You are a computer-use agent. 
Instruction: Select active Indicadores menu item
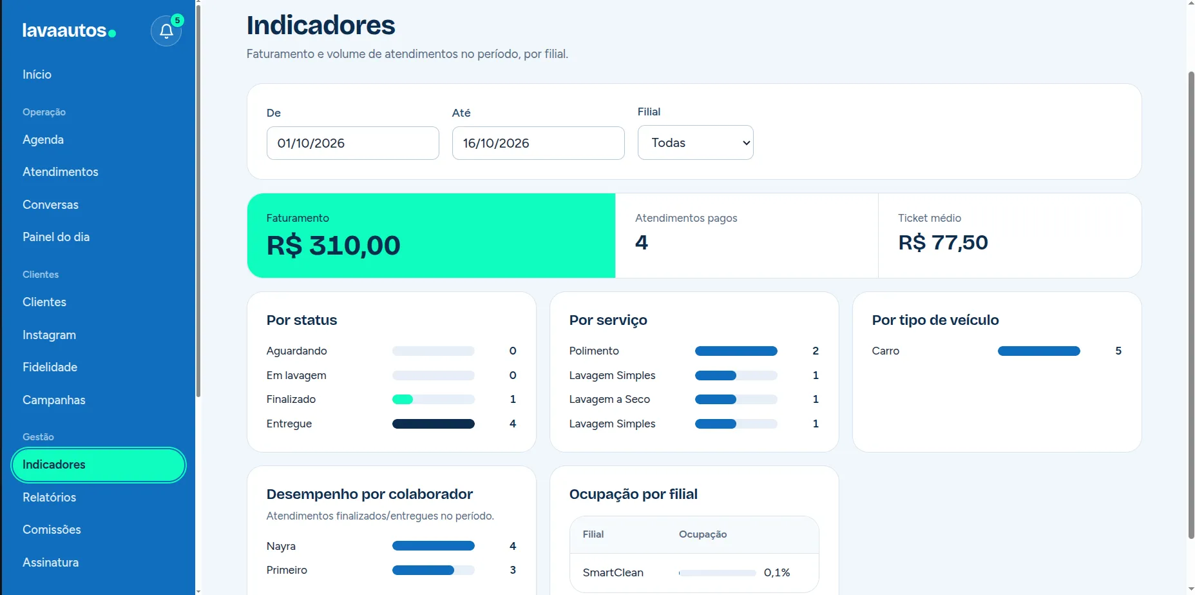pos(99,465)
